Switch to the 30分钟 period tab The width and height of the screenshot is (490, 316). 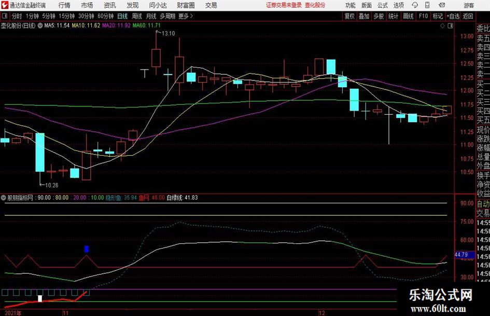(86, 16)
